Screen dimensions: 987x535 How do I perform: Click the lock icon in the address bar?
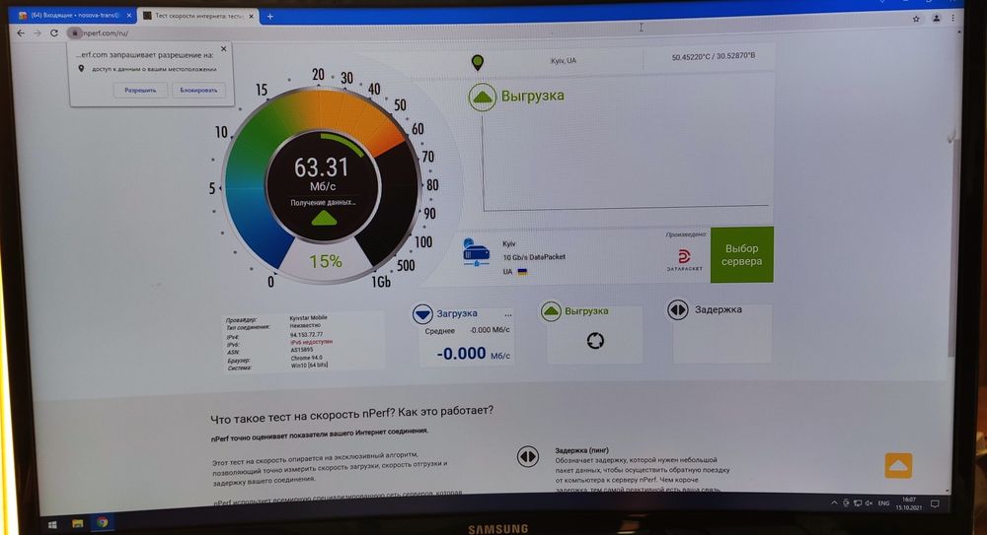point(75,33)
